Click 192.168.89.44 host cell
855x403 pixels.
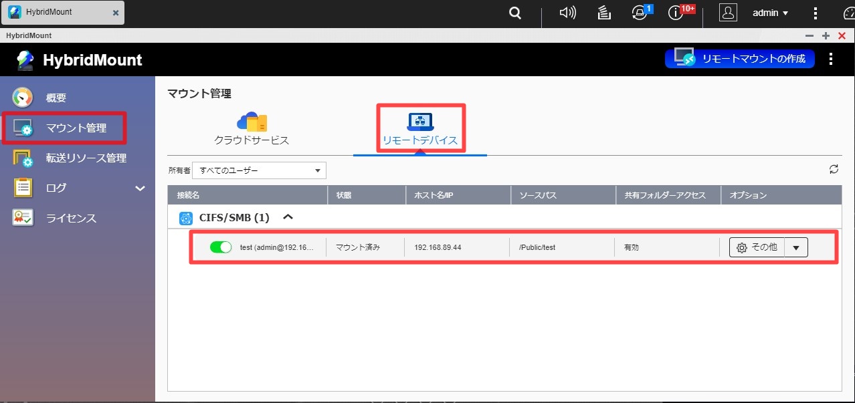pyautogui.click(x=438, y=247)
